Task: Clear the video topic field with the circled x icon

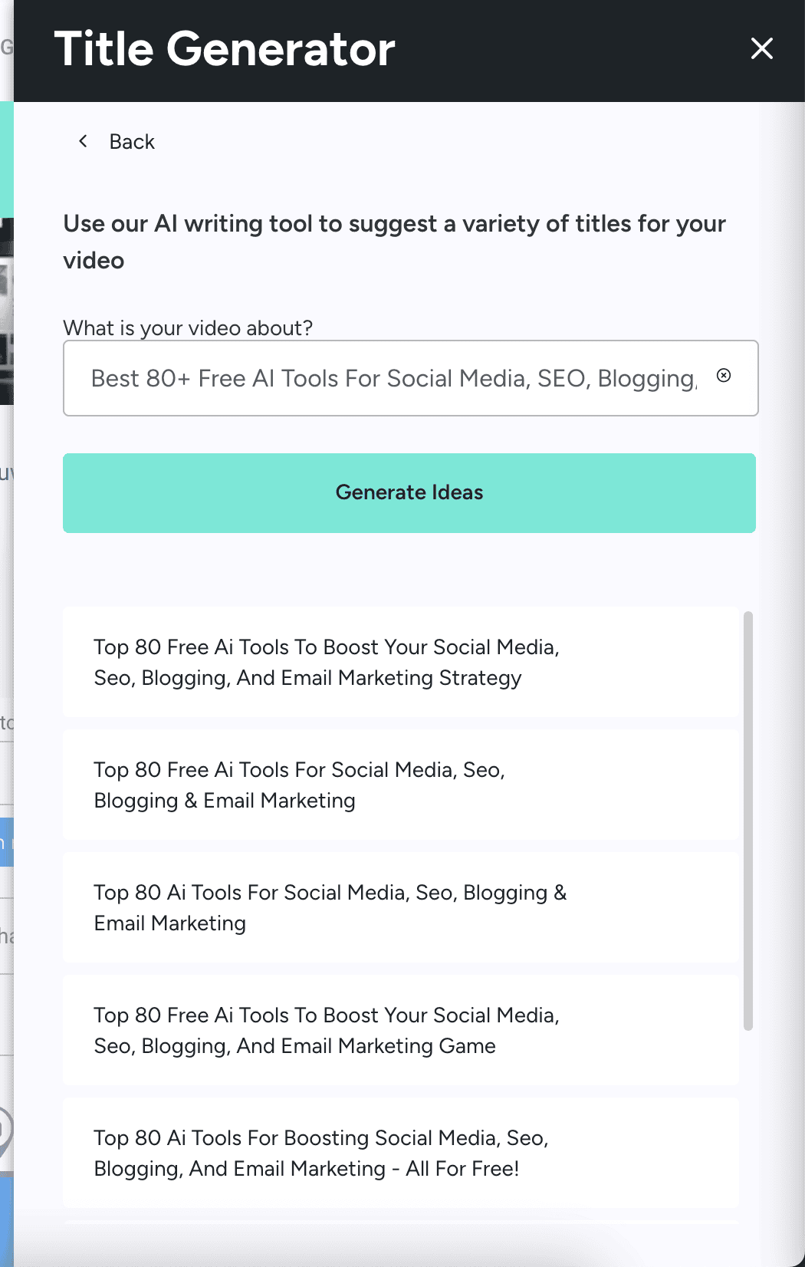Action: click(724, 375)
